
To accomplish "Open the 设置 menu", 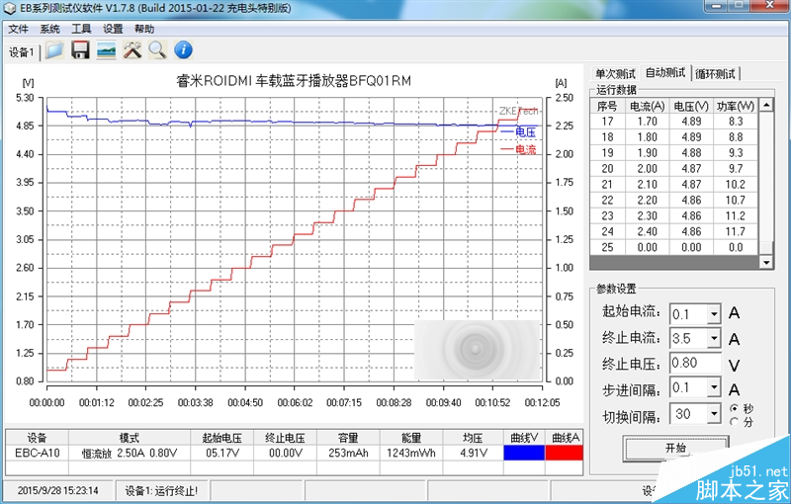I will pos(113,29).
